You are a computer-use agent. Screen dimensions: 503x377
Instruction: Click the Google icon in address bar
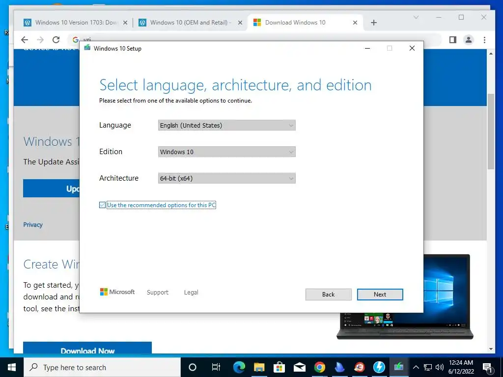pyautogui.click(x=75, y=40)
